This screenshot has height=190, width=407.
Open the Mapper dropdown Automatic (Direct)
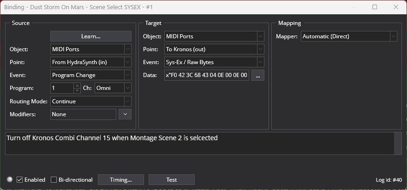(349, 36)
